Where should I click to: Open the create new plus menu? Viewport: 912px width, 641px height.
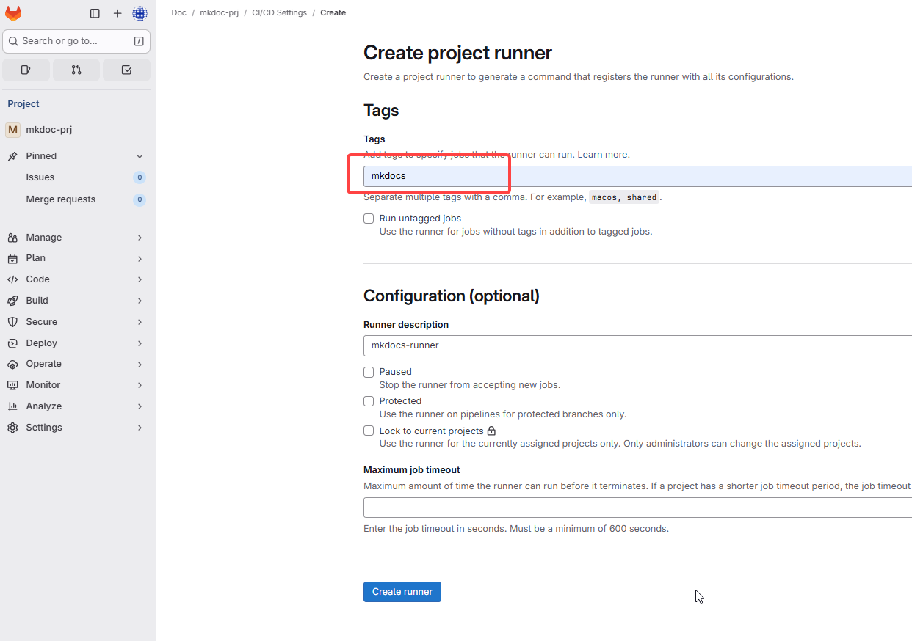click(x=117, y=13)
